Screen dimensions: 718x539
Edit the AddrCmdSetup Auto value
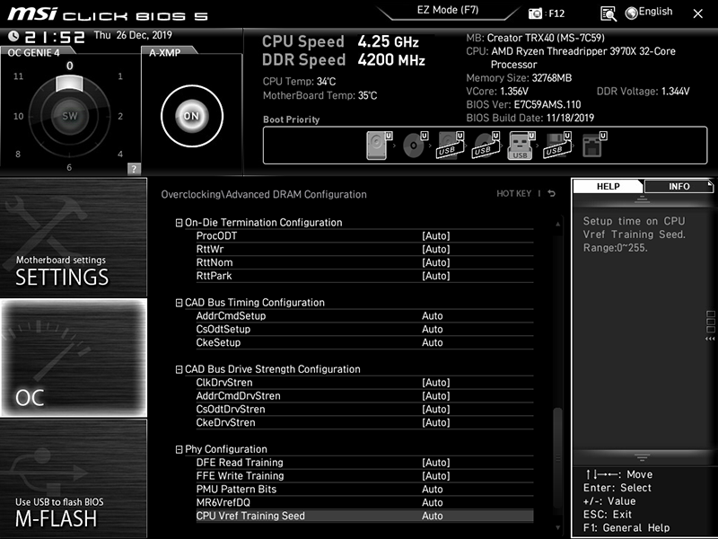tap(433, 316)
